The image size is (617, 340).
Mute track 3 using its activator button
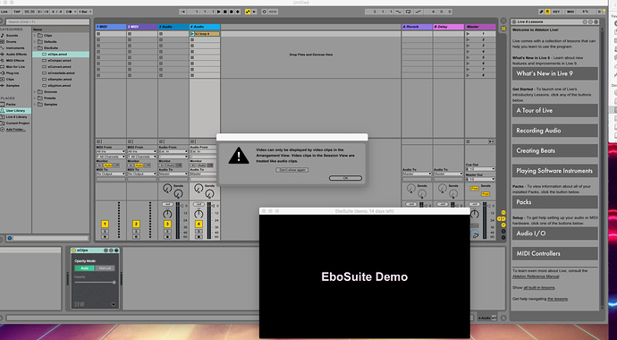click(167, 224)
